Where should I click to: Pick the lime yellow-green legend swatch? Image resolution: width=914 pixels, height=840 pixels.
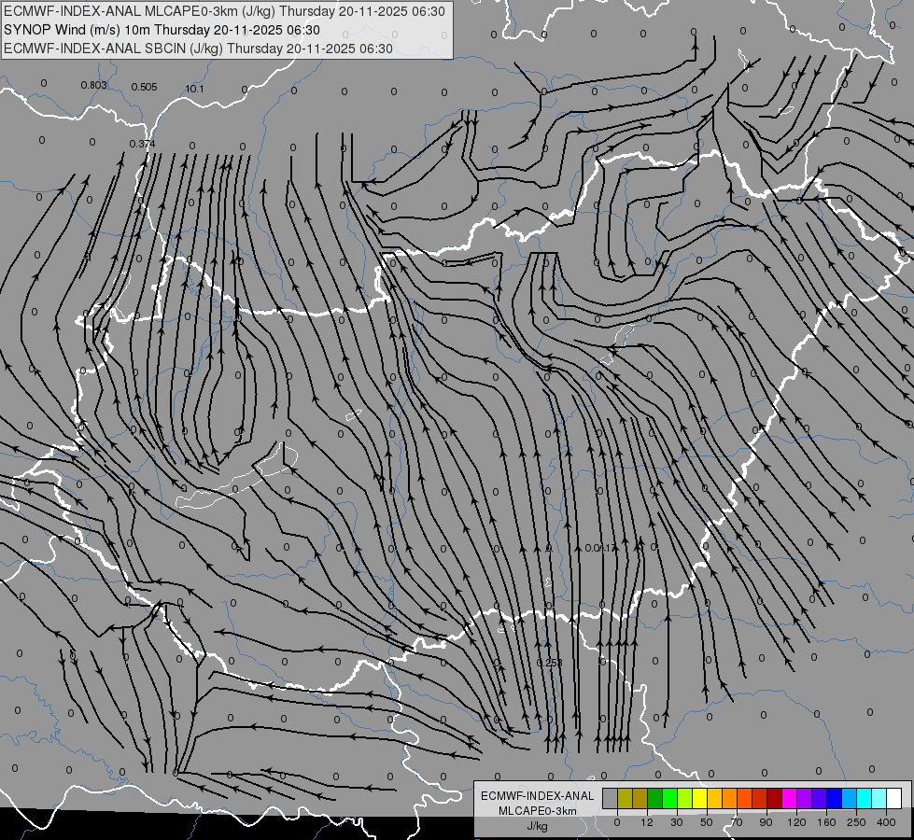[685, 798]
